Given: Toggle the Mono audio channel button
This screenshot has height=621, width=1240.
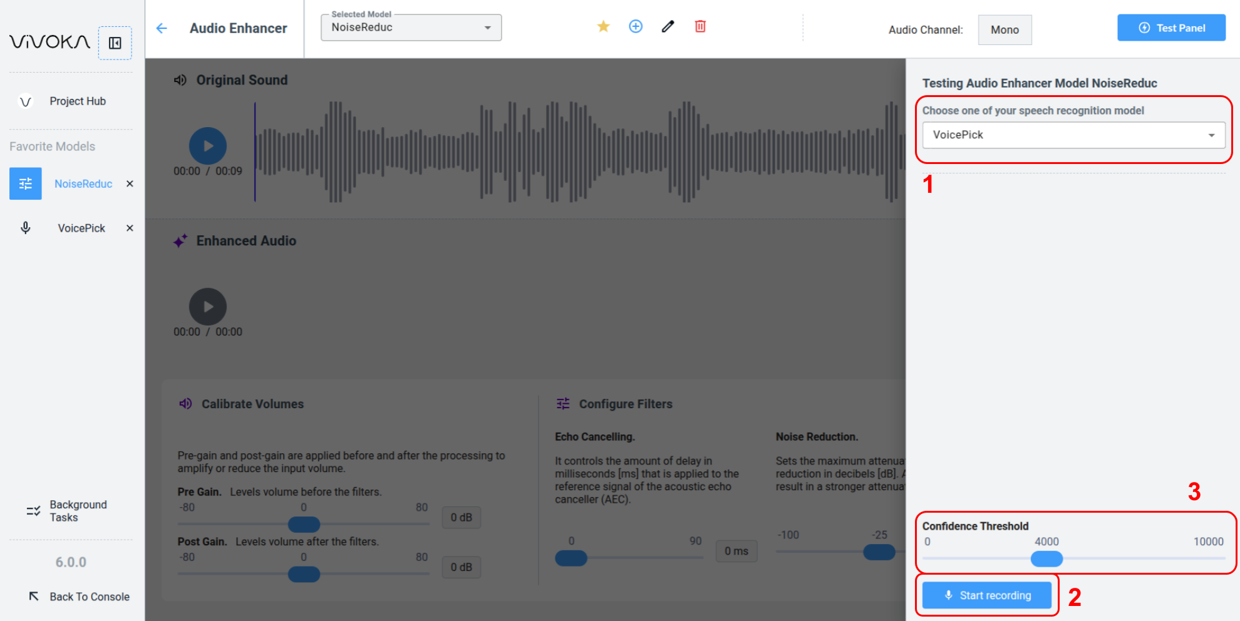Looking at the screenshot, I should click(1005, 30).
